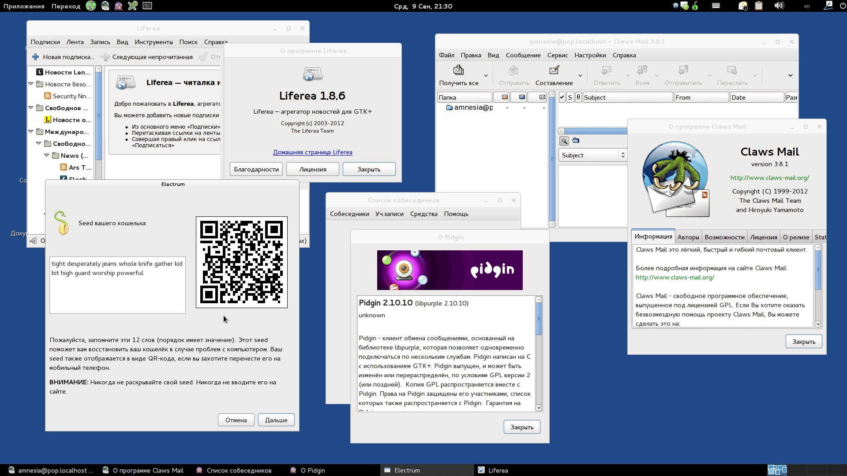
Task: Click the 'S' status column header in message list
Action: click(570, 97)
